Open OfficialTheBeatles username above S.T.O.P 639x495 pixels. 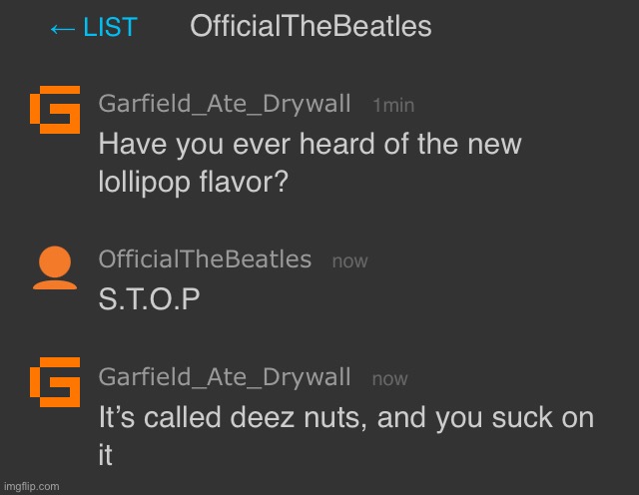point(205,259)
